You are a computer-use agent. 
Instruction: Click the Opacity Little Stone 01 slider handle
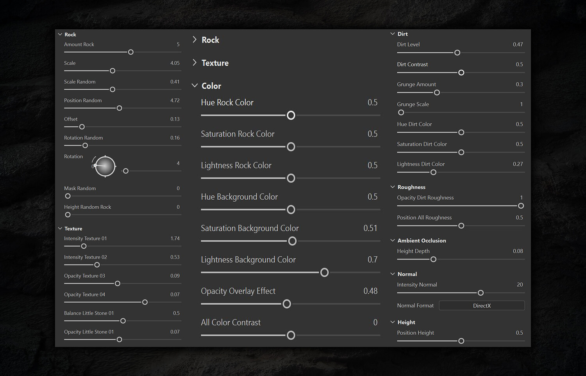120,339
